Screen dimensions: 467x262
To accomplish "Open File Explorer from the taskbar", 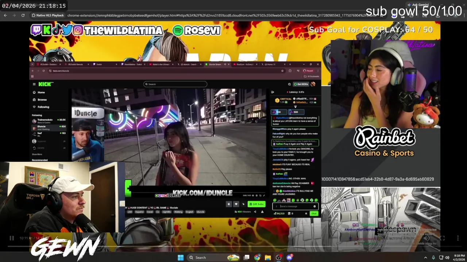I will pyautogui.click(x=268, y=258).
